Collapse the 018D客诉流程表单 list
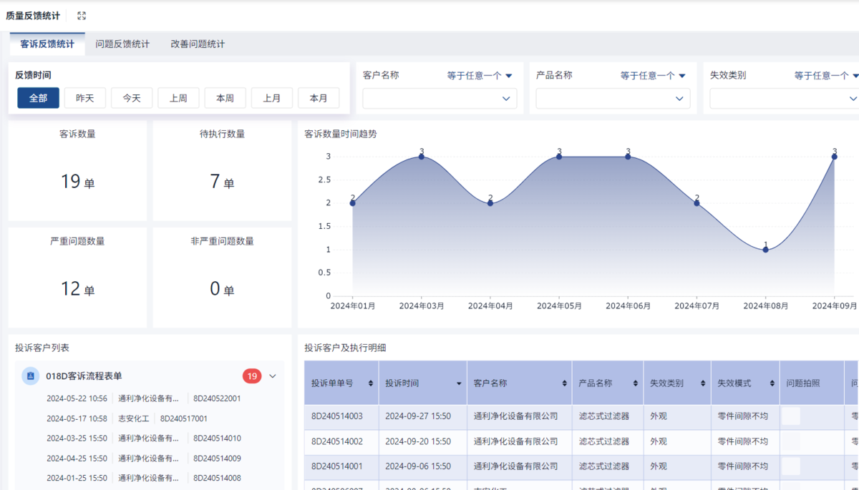Viewport: 859px width, 490px height. pos(273,376)
